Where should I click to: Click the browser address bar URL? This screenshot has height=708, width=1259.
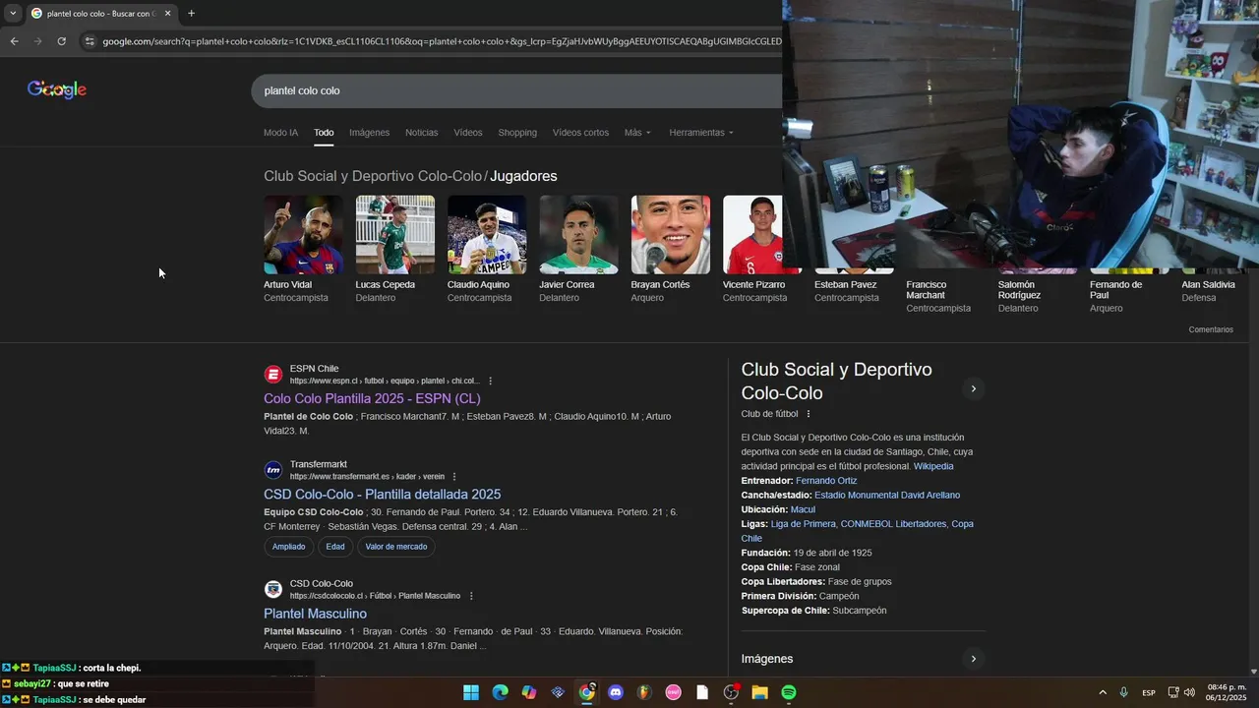442,41
